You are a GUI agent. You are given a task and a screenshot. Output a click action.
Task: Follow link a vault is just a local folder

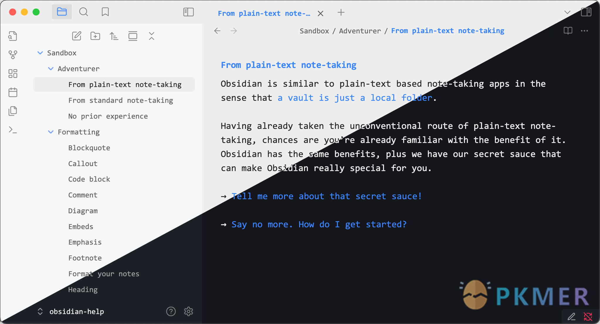click(x=355, y=98)
